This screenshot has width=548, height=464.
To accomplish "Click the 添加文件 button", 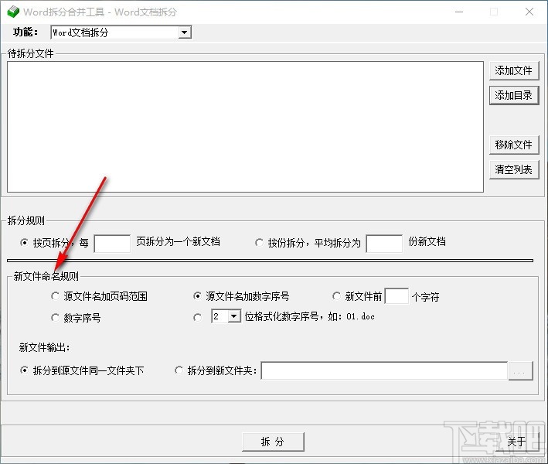I will click(514, 70).
